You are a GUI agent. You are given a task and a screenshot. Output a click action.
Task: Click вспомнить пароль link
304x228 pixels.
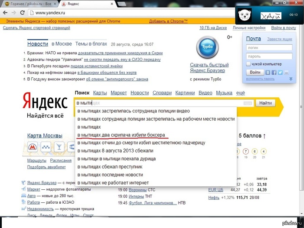[x=260, y=79]
